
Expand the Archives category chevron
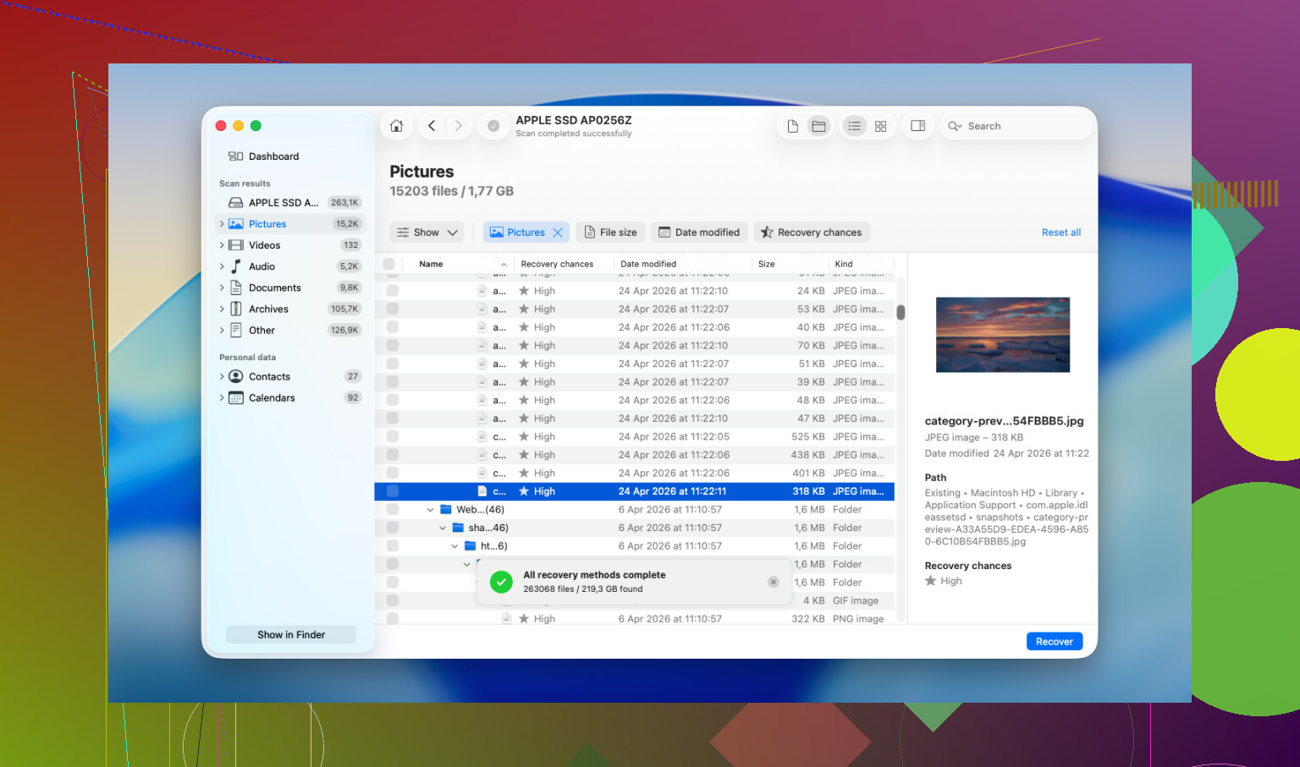point(222,309)
